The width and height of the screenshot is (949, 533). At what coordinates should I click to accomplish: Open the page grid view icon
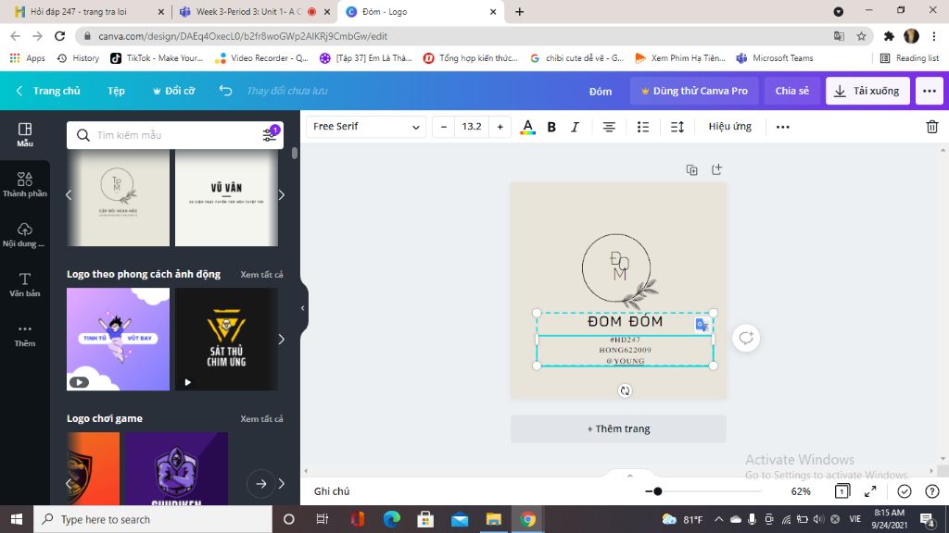[841, 491]
